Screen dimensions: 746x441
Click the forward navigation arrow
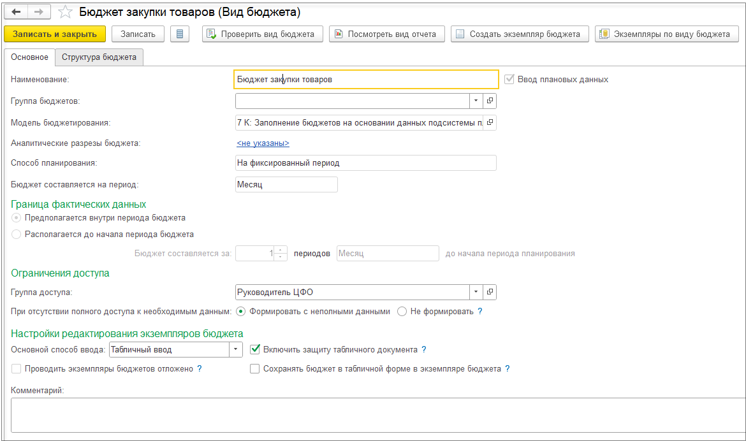click(39, 12)
